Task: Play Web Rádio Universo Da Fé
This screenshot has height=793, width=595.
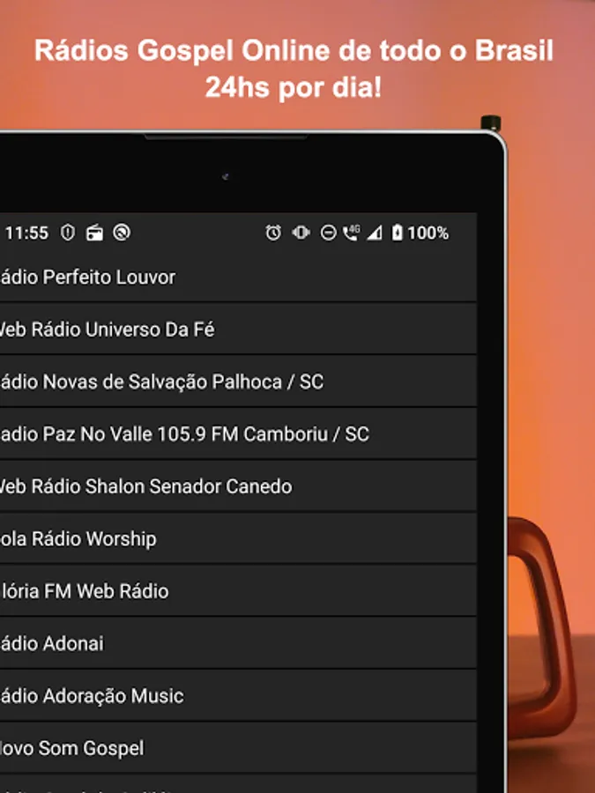Action: [238, 330]
